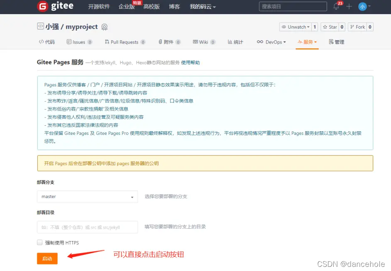Image resolution: width=391 pixels, height=271 pixels.
Task: Switch to the 统计 tab
Action: tap(235, 42)
